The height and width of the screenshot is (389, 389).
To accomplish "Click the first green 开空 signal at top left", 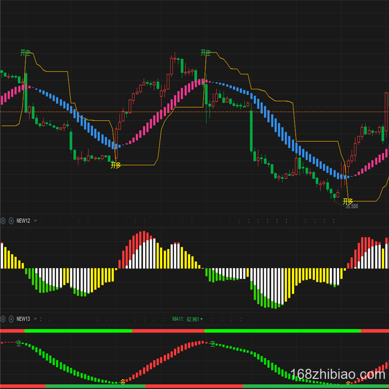I will click(25, 53).
